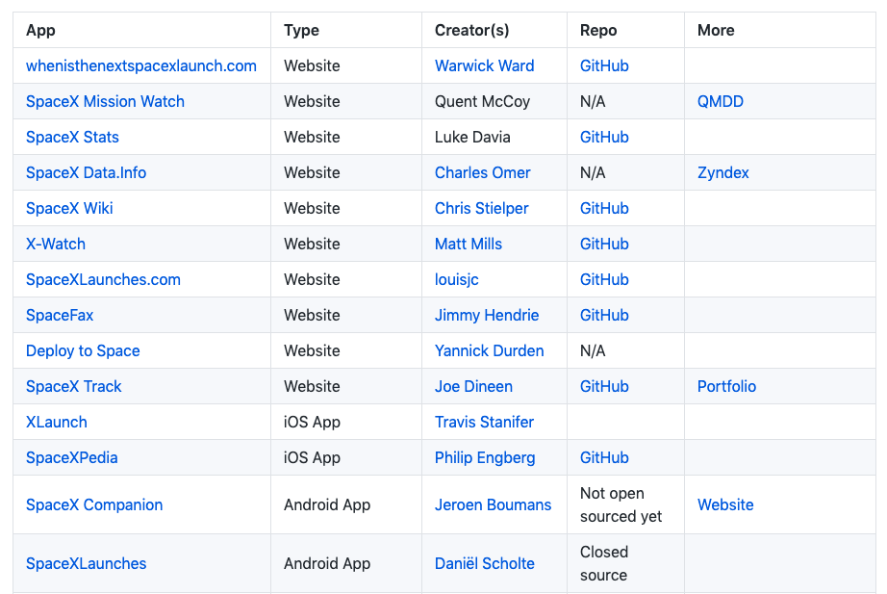
Task: Open the SpaceX Mission Watch app link
Action: (105, 101)
